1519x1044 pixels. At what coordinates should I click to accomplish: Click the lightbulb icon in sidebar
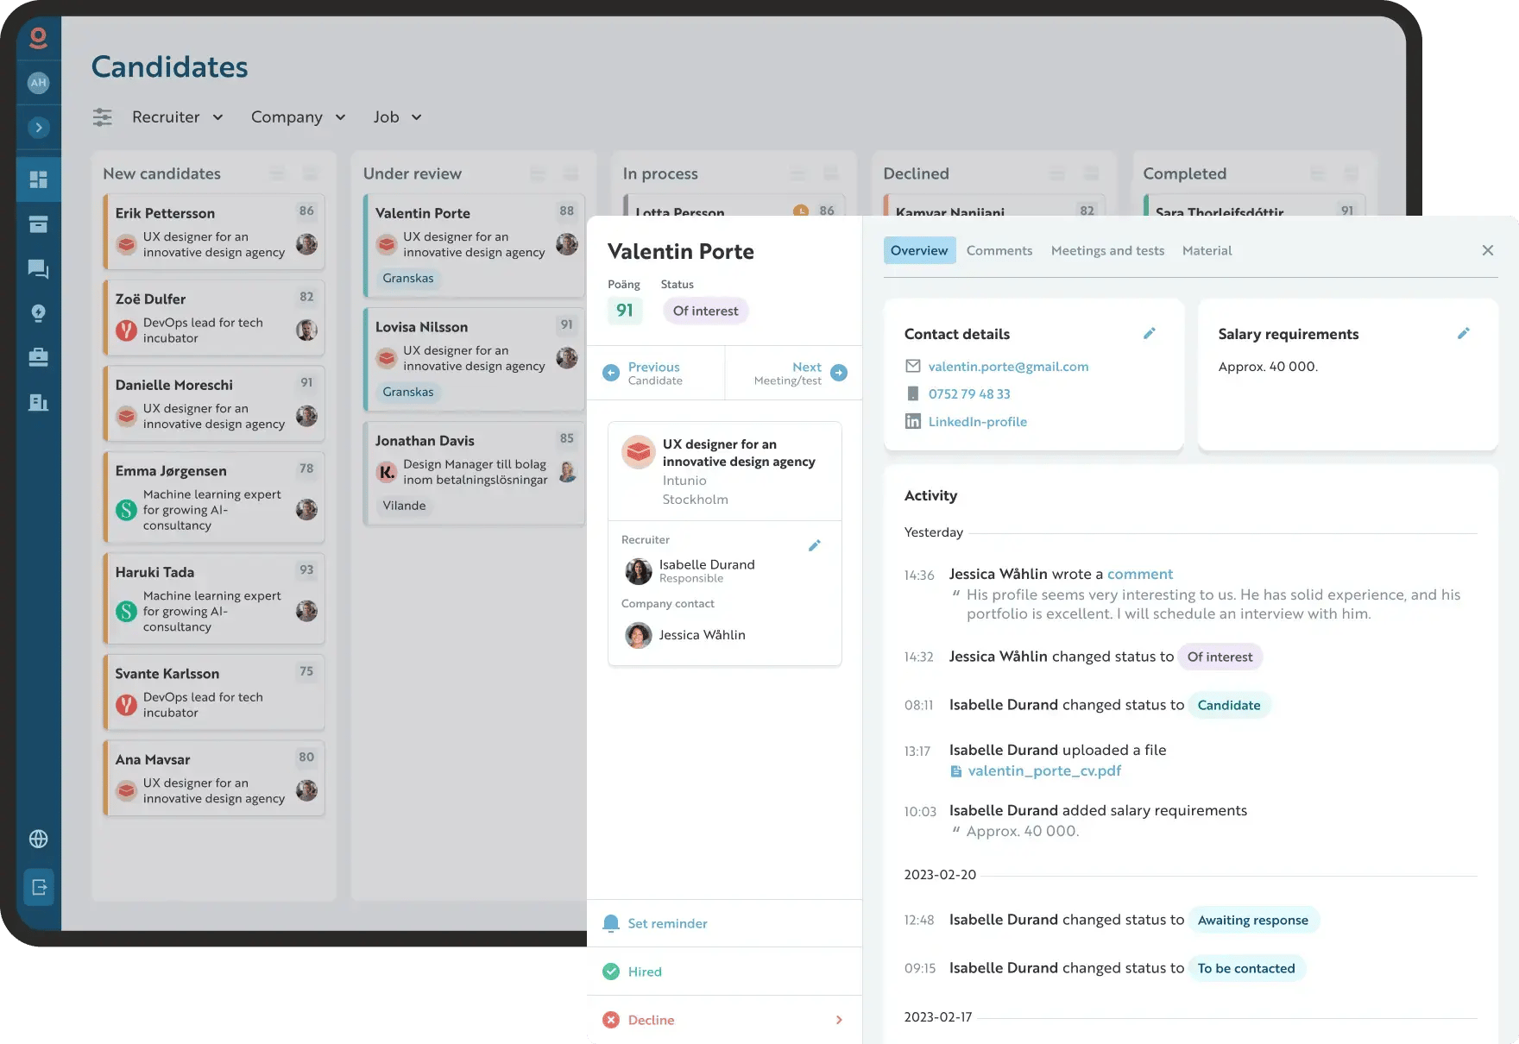38,313
